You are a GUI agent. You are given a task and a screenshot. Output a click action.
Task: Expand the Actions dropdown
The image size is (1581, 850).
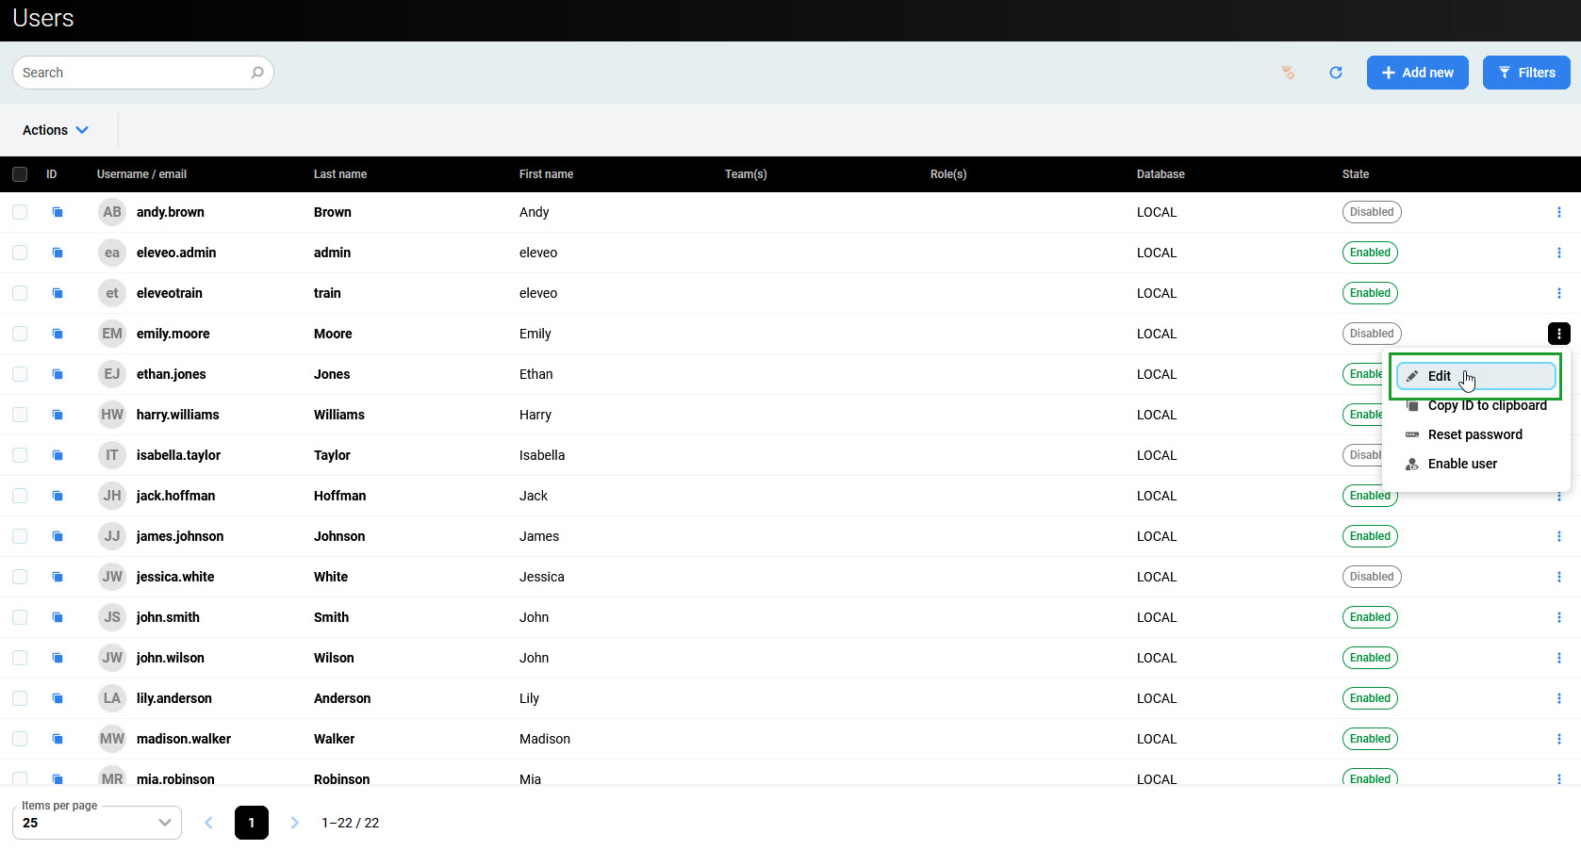pos(56,130)
